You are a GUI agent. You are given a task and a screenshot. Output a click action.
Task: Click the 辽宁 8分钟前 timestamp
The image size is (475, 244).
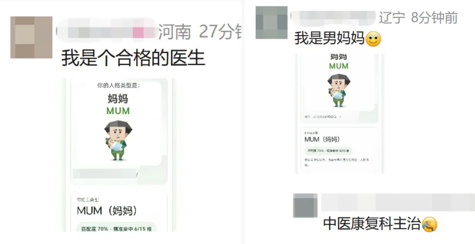pos(418,18)
